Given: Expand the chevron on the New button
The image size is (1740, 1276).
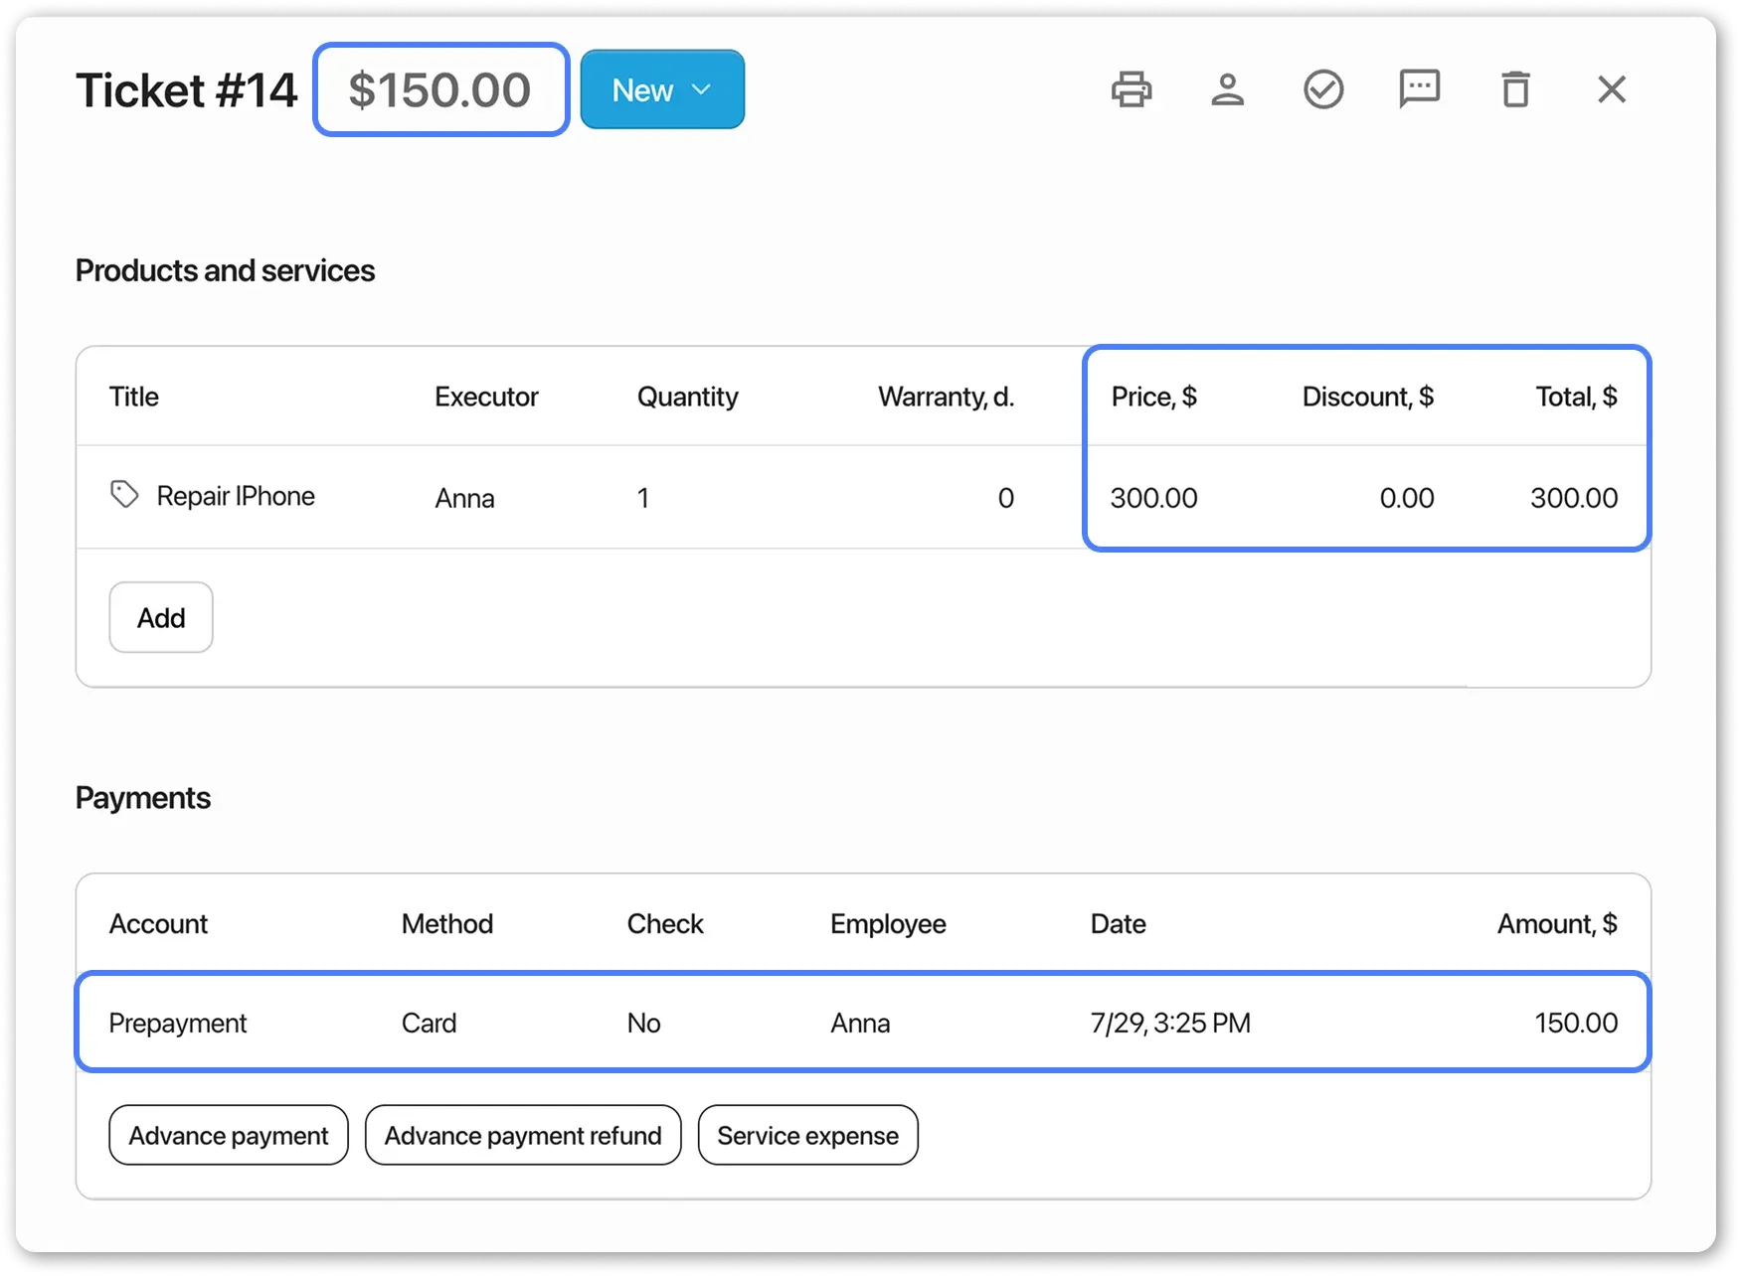Looking at the screenshot, I should pyautogui.click(x=702, y=89).
